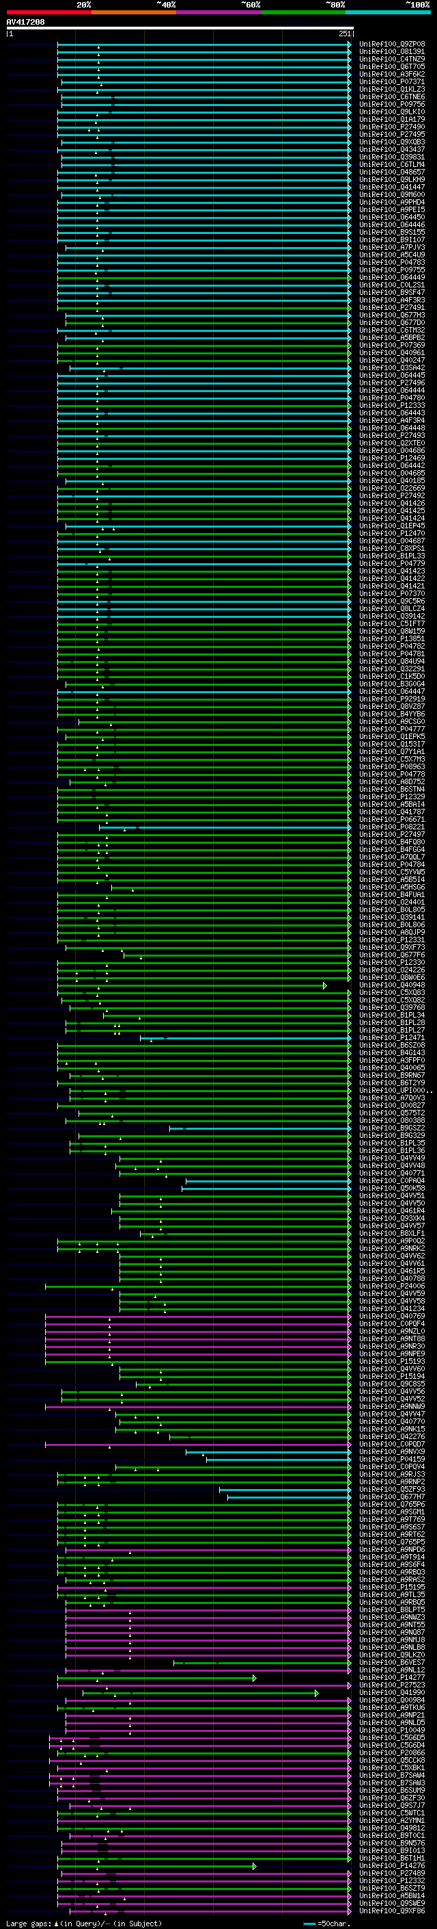
Task: Open the UniRef100_P12471 hit link
Action: (392, 1038)
